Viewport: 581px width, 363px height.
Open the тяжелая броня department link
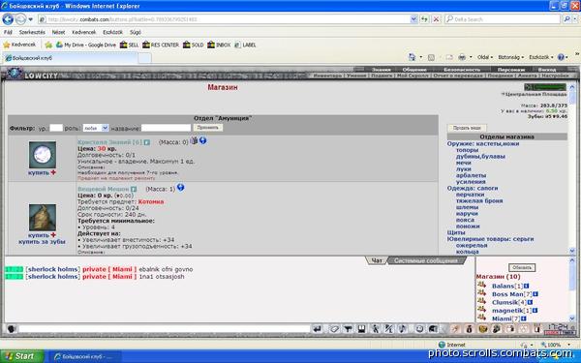pyautogui.click(x=479, y=200)
